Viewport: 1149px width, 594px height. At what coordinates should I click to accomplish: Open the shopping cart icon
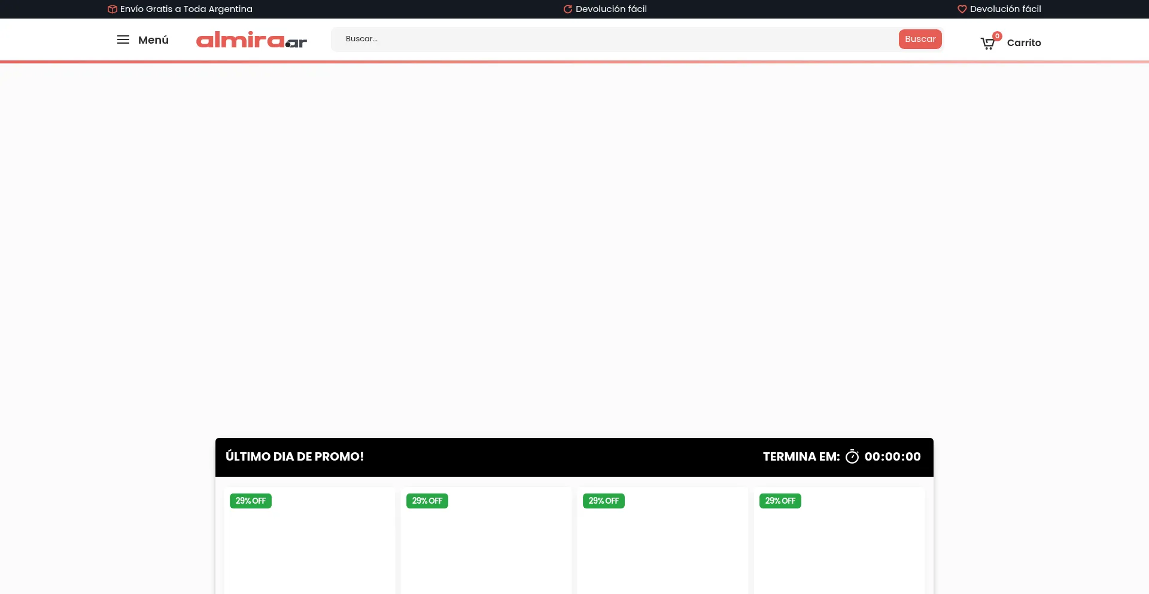click(x=987, y=43)
